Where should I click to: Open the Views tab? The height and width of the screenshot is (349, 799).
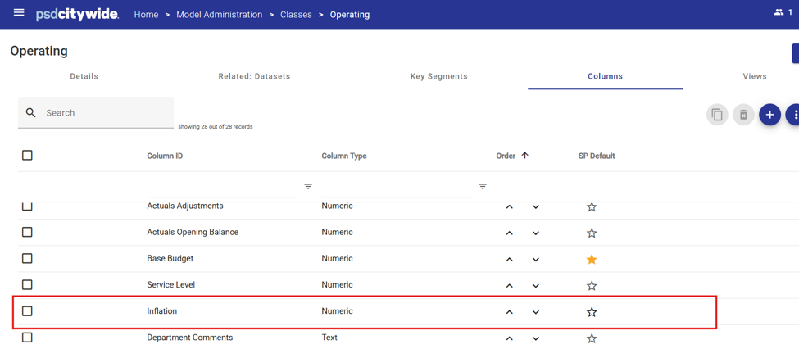pos(755,76)
